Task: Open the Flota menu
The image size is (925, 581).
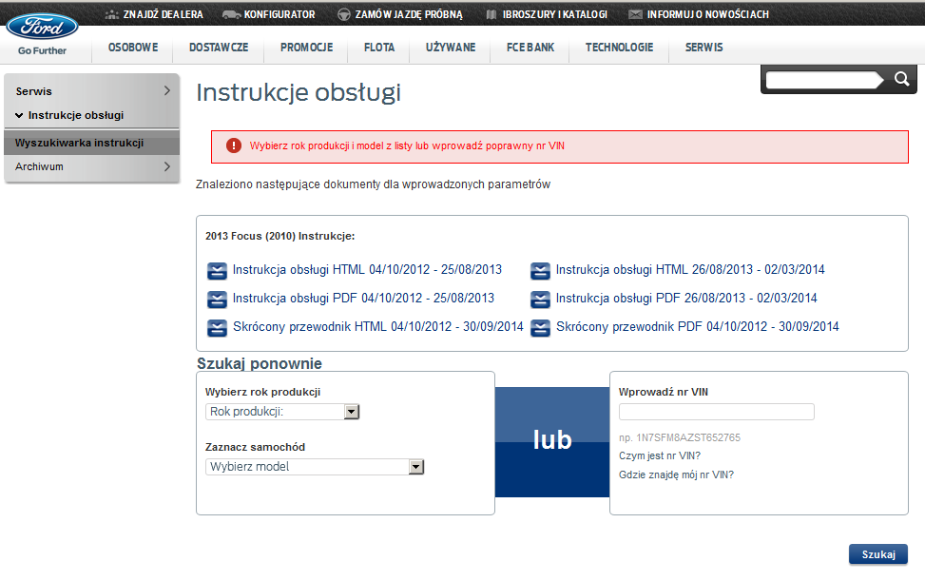Action: (379, 48)
